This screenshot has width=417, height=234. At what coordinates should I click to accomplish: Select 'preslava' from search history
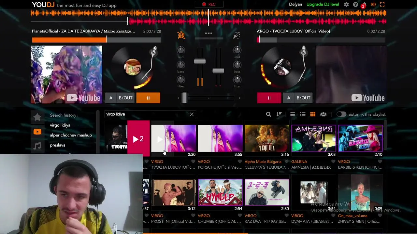click(x=58, y=145)
